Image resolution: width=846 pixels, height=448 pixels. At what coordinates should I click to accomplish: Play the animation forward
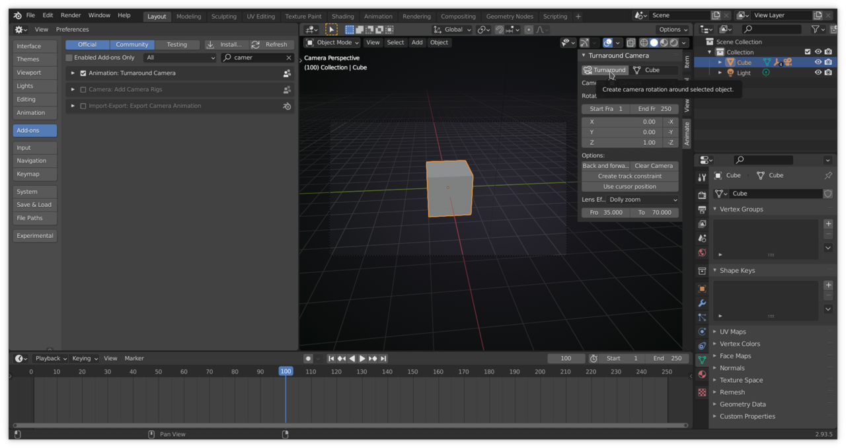point(362,358)
